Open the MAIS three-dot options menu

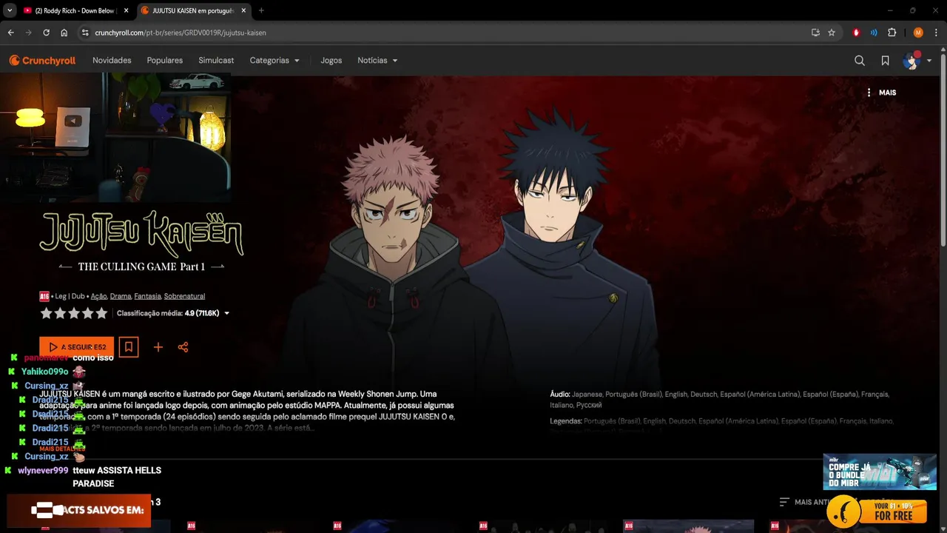(x=881, y=93)
